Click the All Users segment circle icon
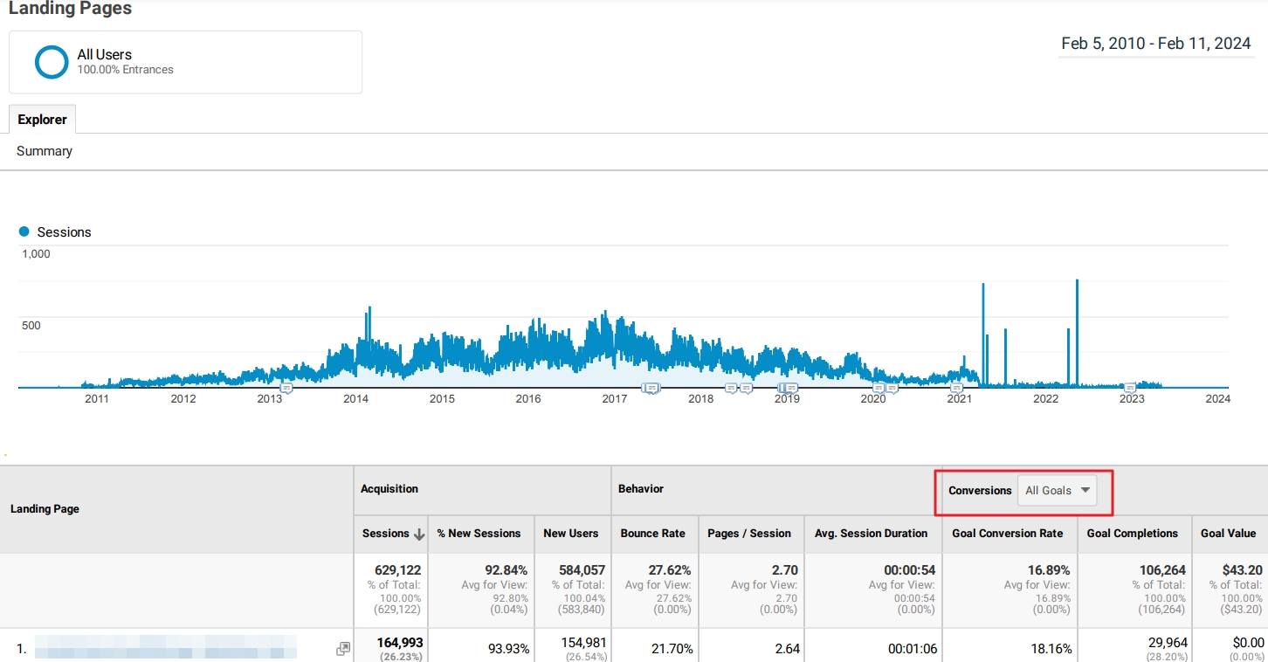1268x662 pixels. tap(52, 62)
